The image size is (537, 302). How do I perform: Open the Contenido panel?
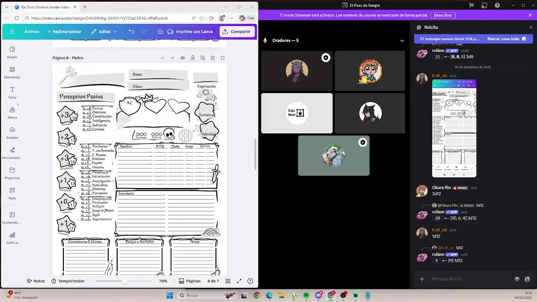coord(12,217)
